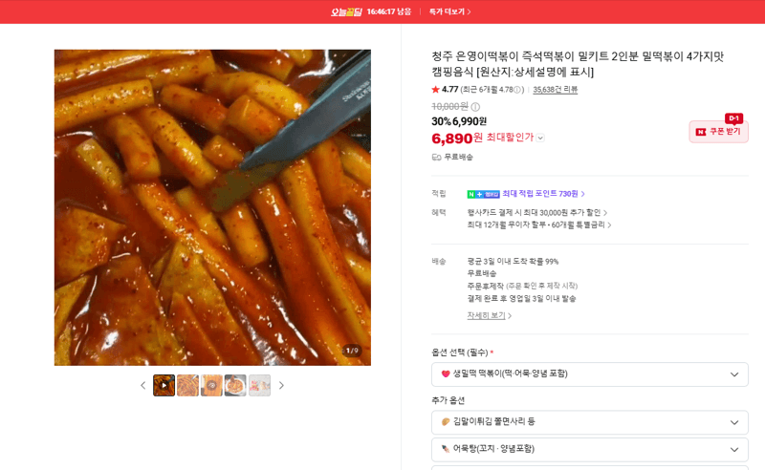Click the 1/9 image counter badge
The height and width of the screenshot is (470, 765).
point(352,351)
